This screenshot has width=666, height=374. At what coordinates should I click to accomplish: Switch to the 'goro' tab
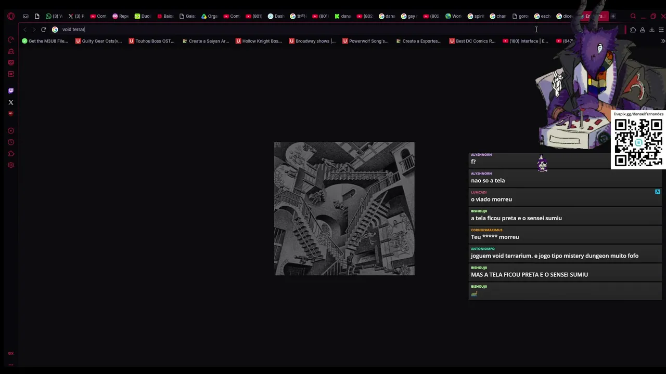(520, 16)
